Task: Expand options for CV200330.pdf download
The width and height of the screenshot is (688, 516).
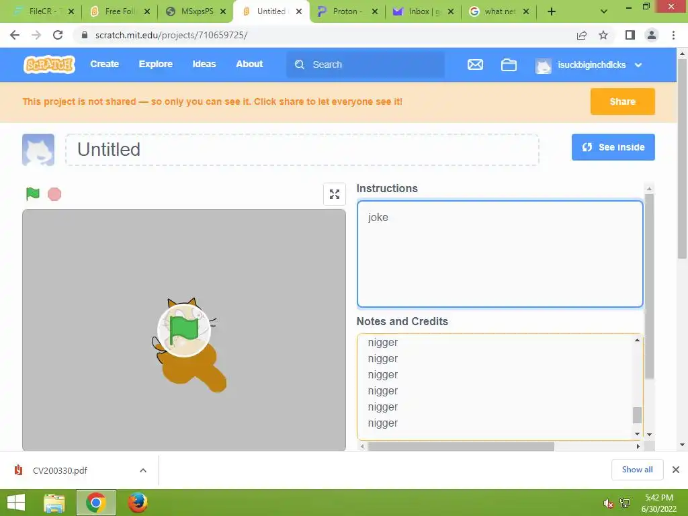Action: (143, 470)
